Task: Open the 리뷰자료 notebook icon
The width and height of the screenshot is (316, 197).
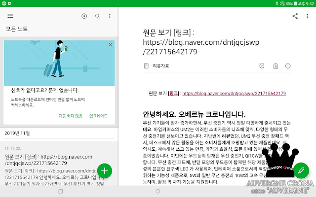Action: point(146,66)
